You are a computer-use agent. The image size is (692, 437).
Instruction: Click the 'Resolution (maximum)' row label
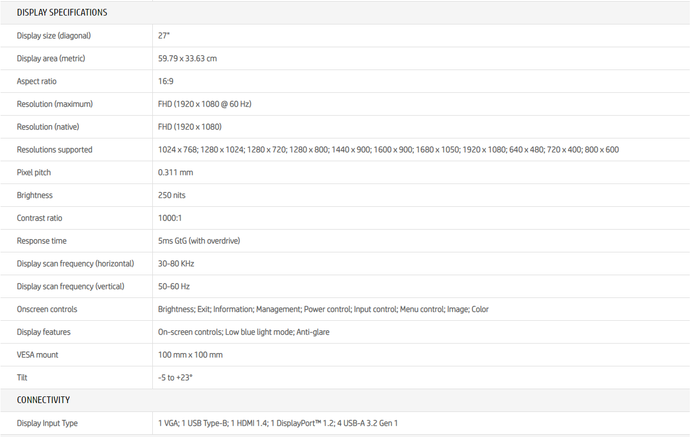[54, 104]
